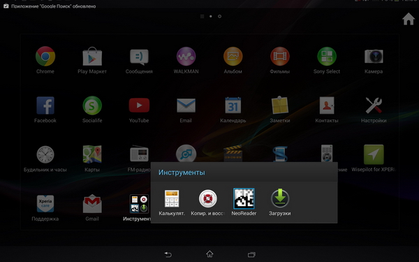Tap the Android back navigation button
The height and width of the screenshot is (262, 419).
(168, 254)
